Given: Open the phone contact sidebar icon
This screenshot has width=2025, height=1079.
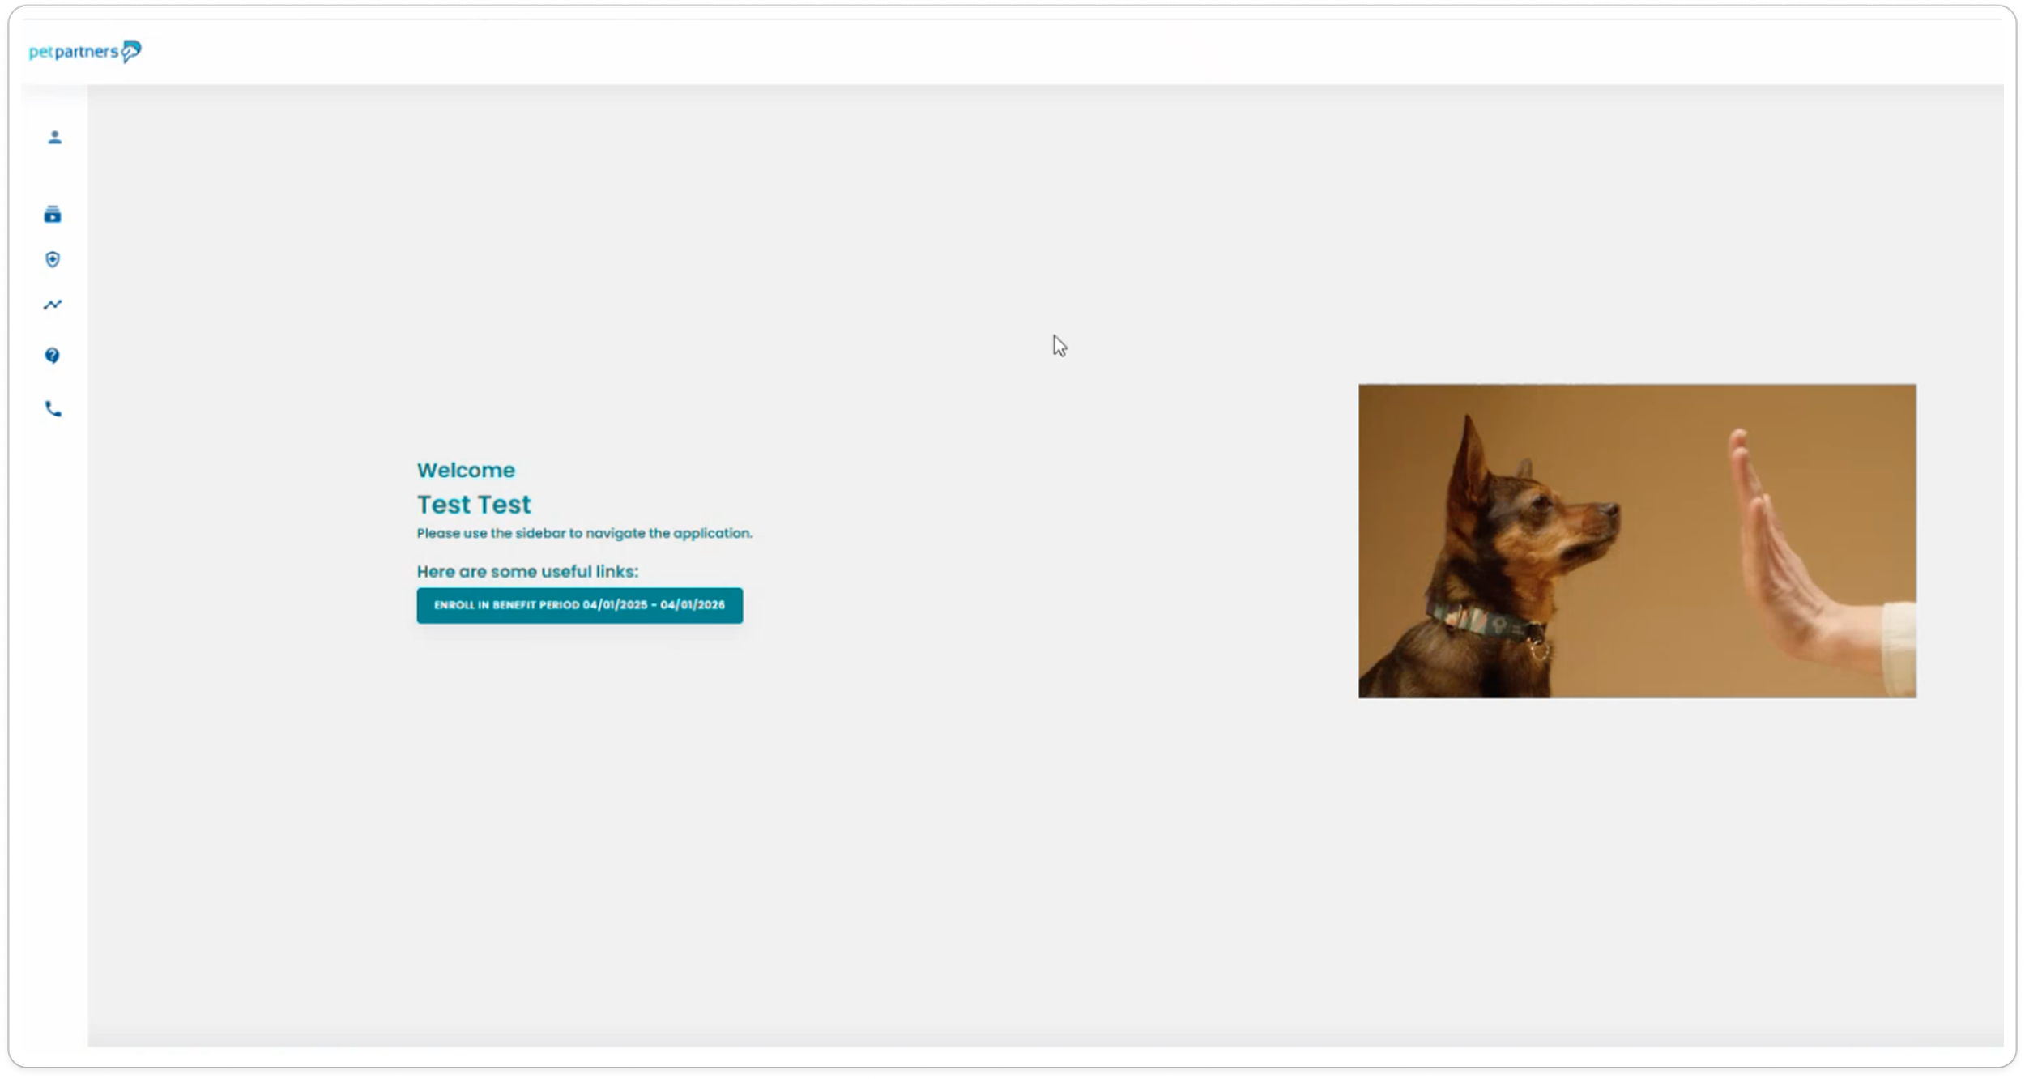Looking at the screenshot, I should [53, 409].
